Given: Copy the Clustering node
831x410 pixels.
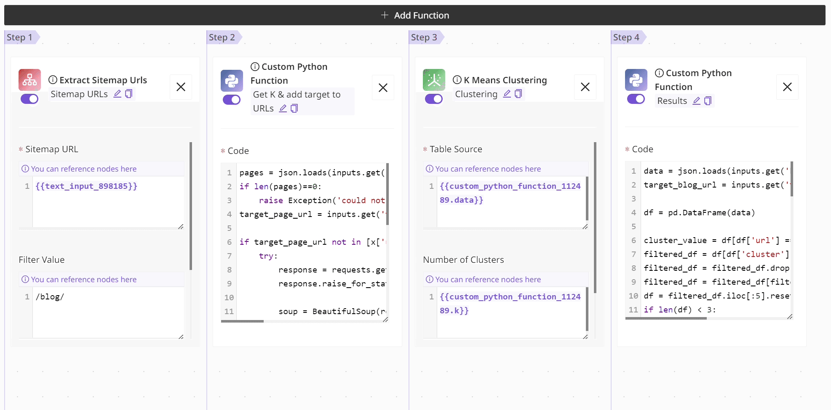Looking at the screenshot, I should pyautogui.click(x=518, y=94).
